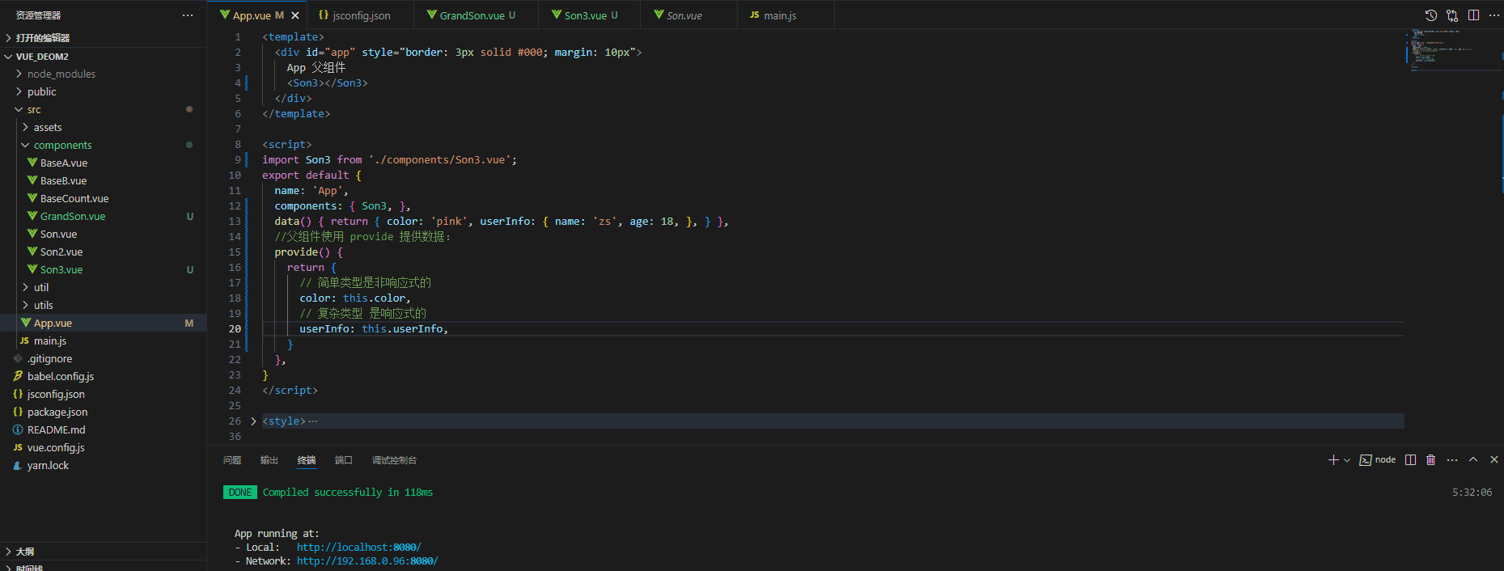This screenshot has width=1504, height=571.
Task: Open babel.config.js file
Action: [103, 376]
